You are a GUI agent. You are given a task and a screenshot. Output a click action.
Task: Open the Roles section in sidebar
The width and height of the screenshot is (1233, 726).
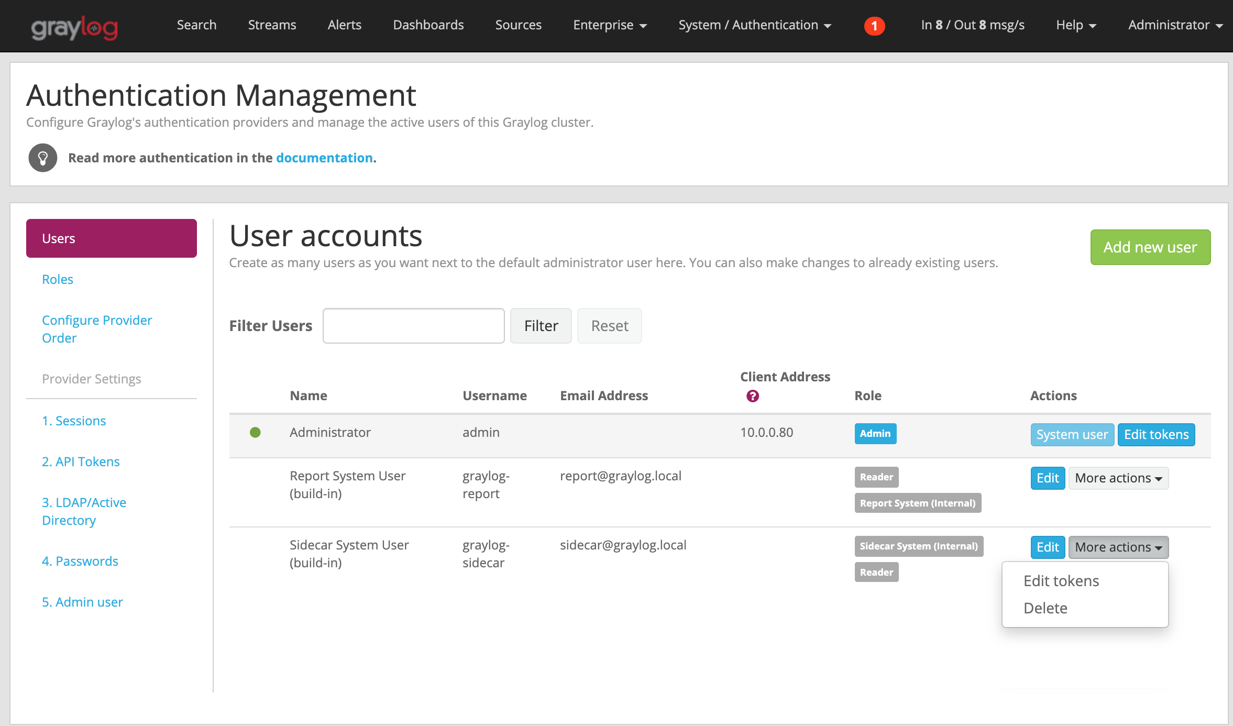[x=58, y=279]
